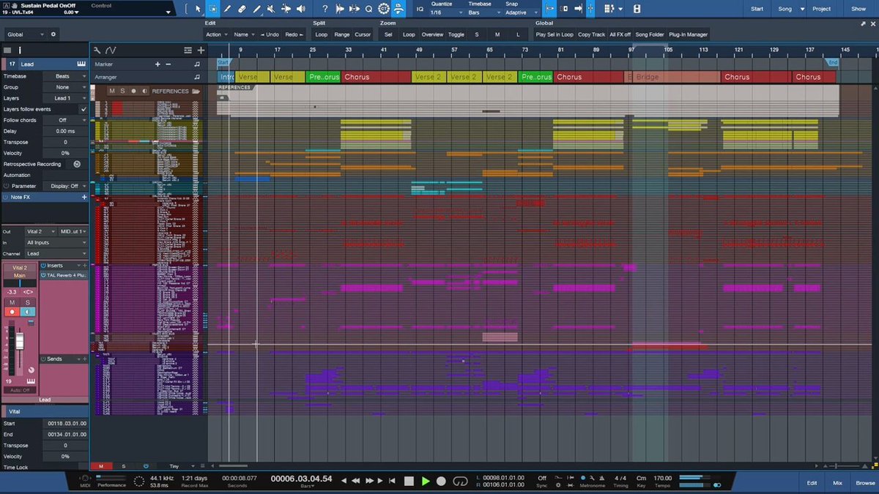
Task: Select the Arrow tool in toolbar
Action: click(197, 9)
